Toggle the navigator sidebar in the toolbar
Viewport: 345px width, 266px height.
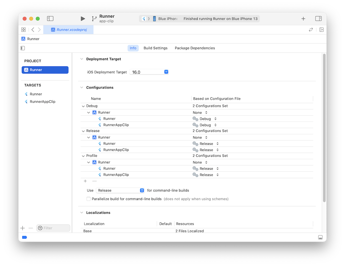50,19
